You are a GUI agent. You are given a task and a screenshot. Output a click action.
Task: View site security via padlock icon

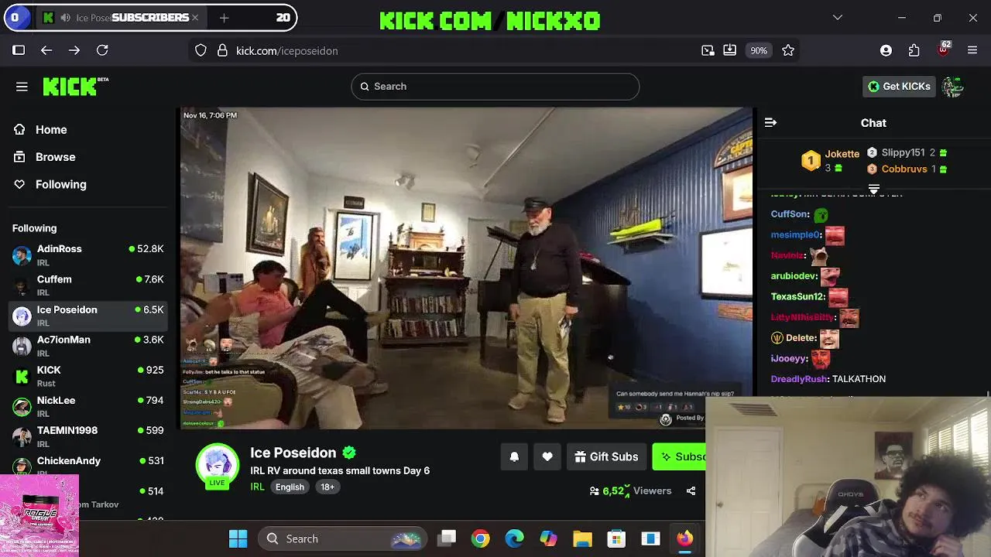click(222, 50)
